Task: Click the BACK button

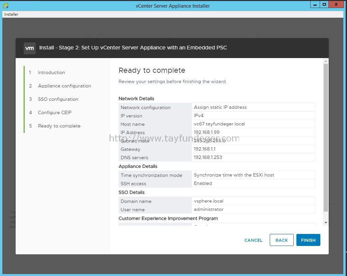Action: tap(281, 240)
